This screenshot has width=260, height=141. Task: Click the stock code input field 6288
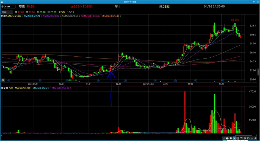tap(10, 6)
